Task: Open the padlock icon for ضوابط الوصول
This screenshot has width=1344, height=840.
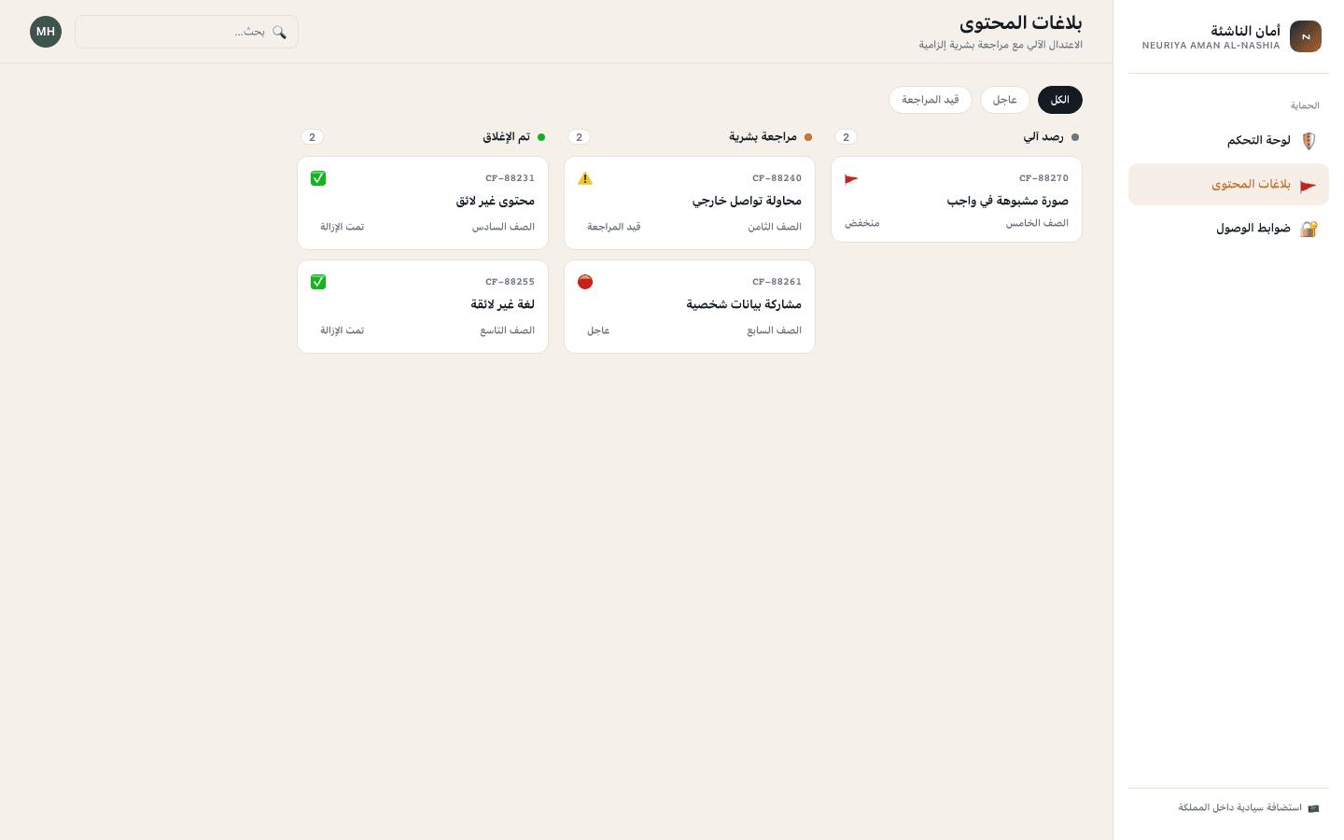Action: coord(1309,229)
